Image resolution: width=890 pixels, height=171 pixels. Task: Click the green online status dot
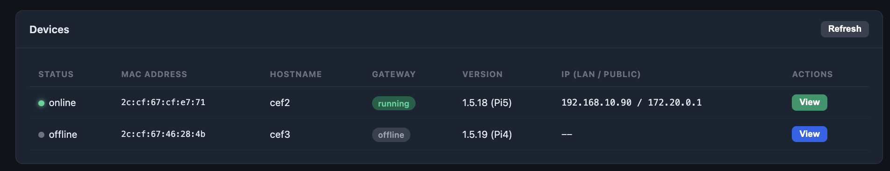[41, 103]
